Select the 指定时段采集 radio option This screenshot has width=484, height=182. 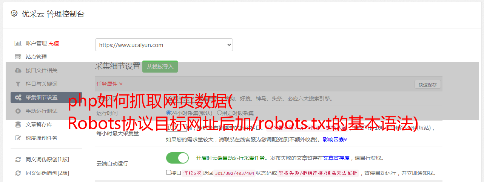(x=219, y=113)
